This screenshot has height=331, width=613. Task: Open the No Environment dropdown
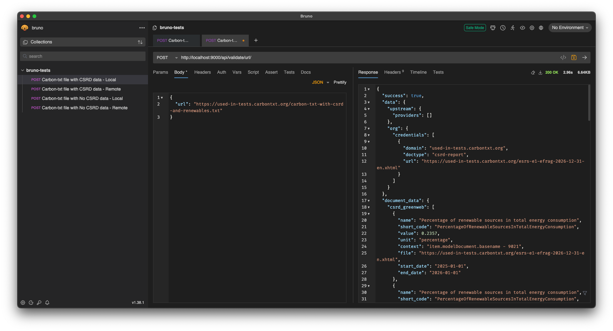pyautogui.click(x=570, y=28)
